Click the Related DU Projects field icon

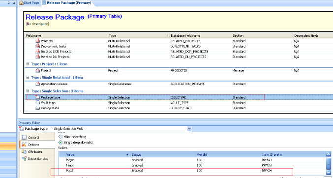(x=37, y=57)
